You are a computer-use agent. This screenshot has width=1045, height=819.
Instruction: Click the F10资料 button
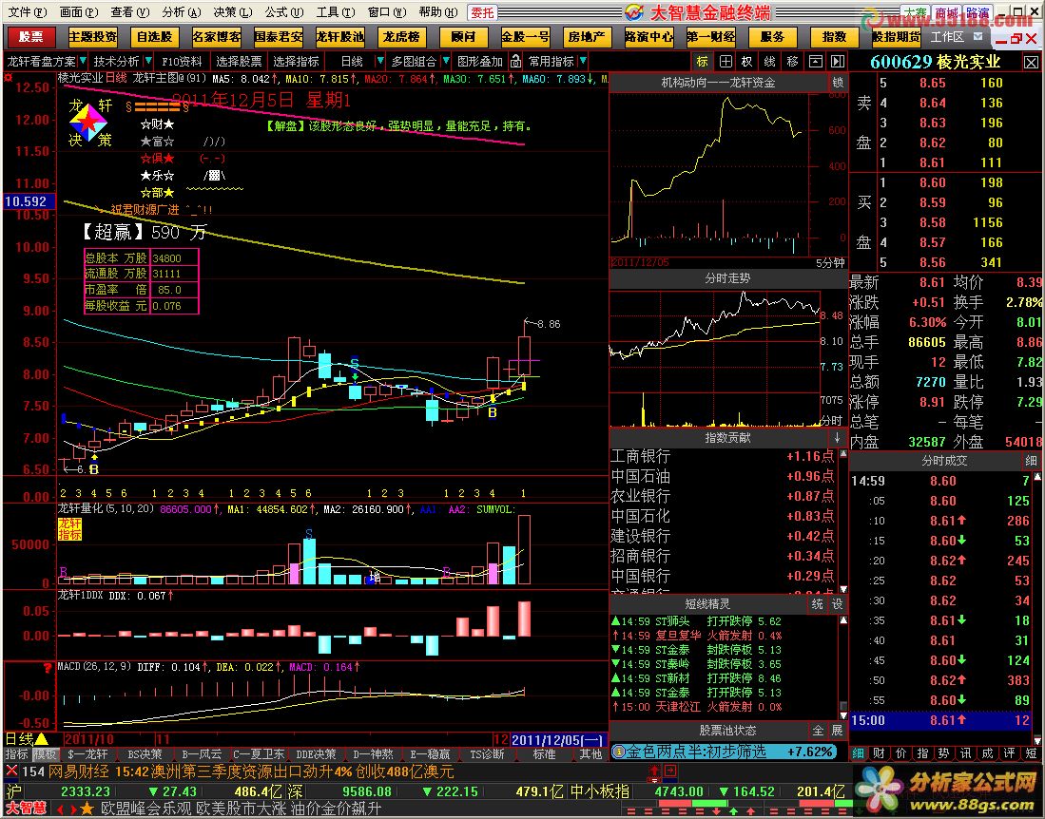[x=182, y=61]
